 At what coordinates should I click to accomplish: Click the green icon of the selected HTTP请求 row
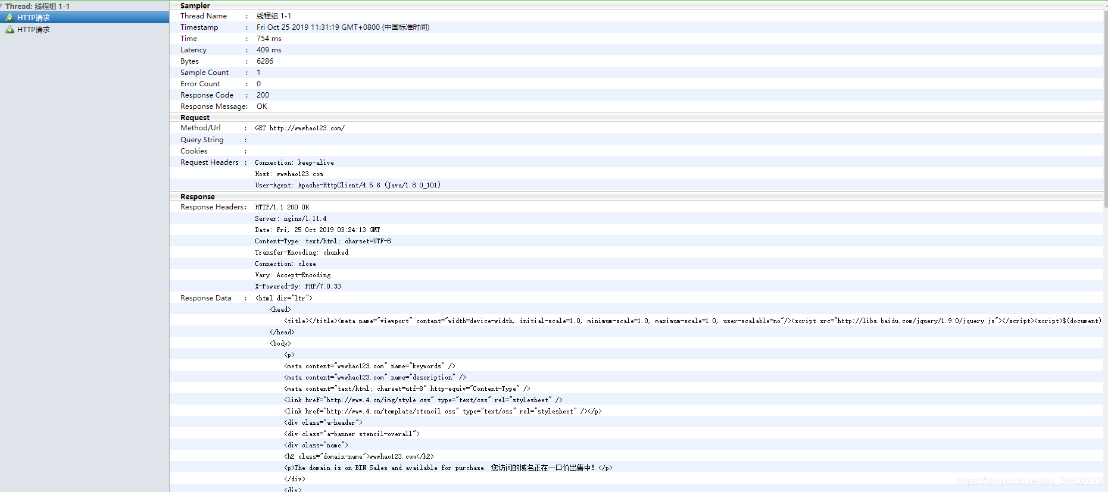tap(10, 17)
